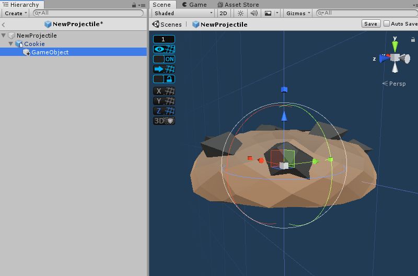Viewport: 418px width, 276px height.
Task: Select GameObject in hierarchy
Action: [x=50, y=52]
